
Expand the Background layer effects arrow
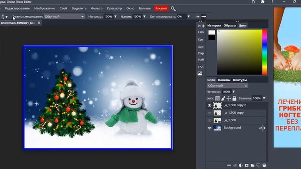pos(264,128)
